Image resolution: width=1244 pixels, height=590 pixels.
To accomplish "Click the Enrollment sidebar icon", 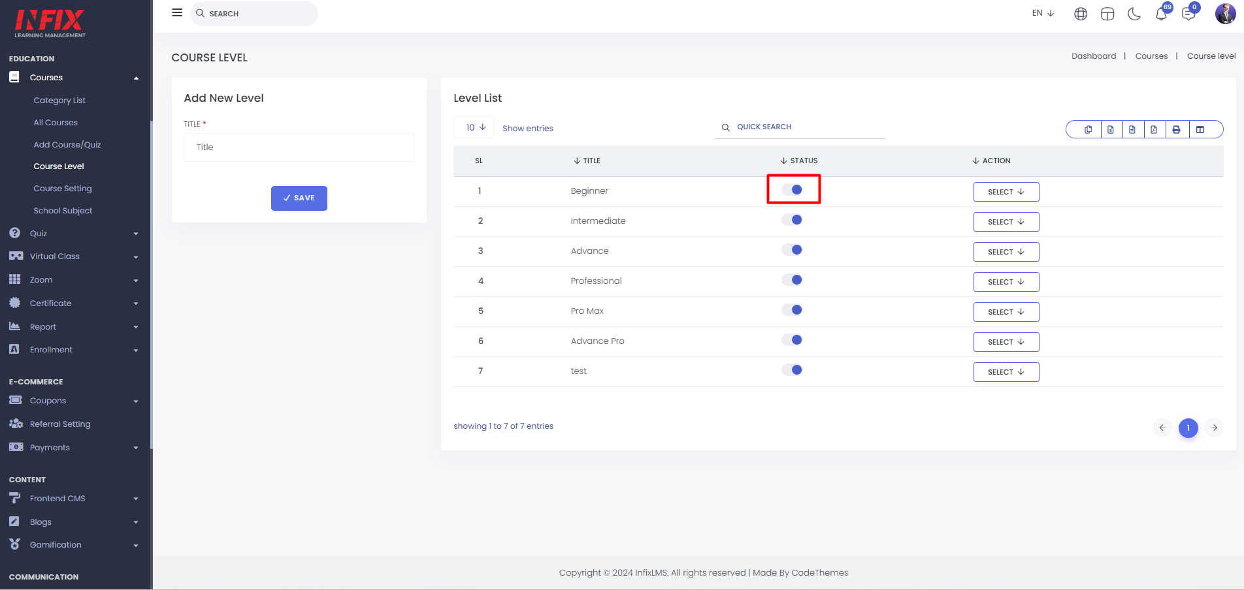I will click(14, 349).
